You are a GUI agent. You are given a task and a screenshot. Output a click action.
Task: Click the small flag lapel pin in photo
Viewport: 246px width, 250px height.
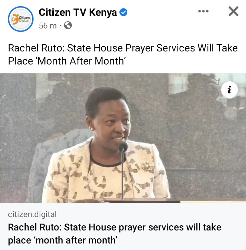tap(135, 171)
